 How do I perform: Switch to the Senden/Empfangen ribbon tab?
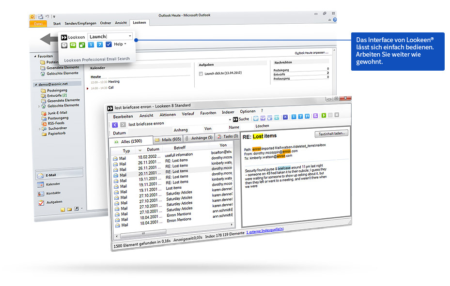pyautogui.click(x=80, y=23)
